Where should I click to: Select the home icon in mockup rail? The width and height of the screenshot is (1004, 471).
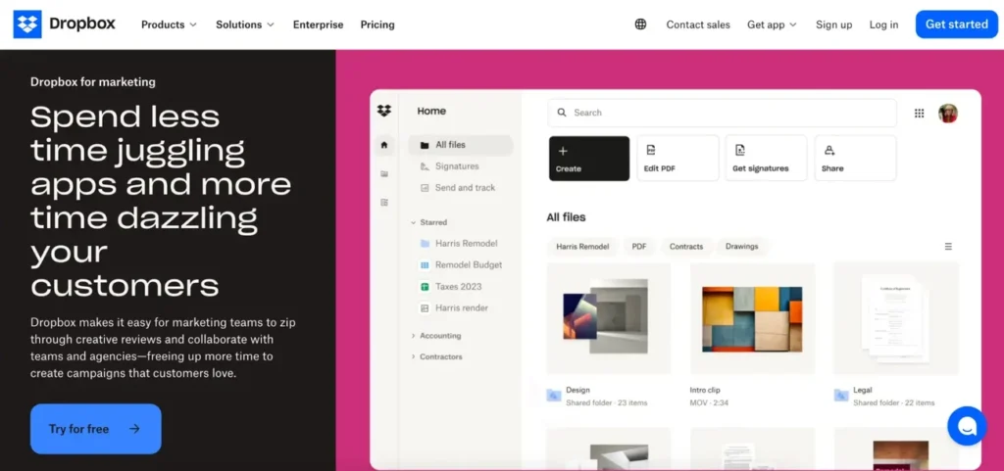tap(384, 145)
